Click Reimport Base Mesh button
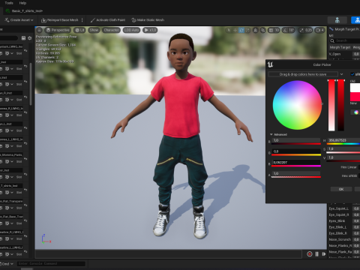This screenshot has width=360, height=270. 59,20
